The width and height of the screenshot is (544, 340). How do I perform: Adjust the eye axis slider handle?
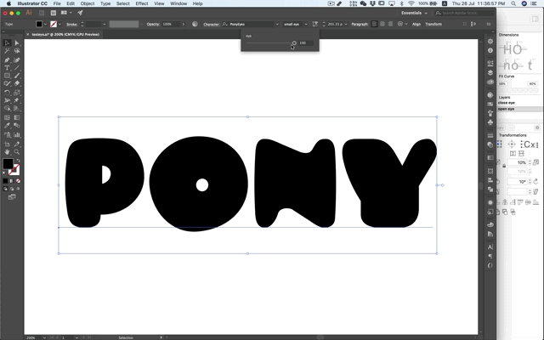[x=294, y=43]
